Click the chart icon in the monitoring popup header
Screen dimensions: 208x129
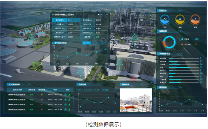(x=102, y=15)
